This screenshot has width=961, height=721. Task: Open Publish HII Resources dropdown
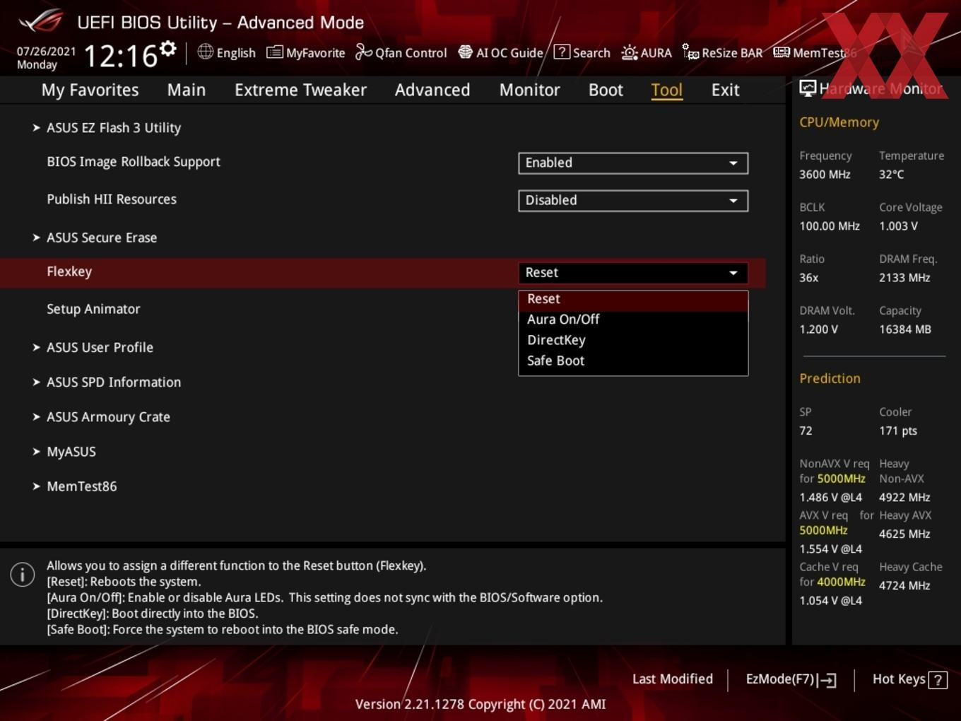(633, 200)
